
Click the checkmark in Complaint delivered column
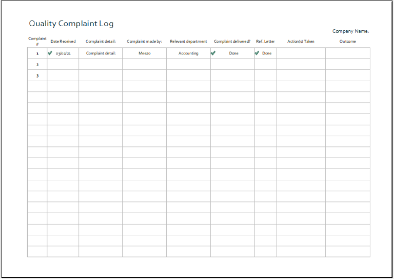213,53
